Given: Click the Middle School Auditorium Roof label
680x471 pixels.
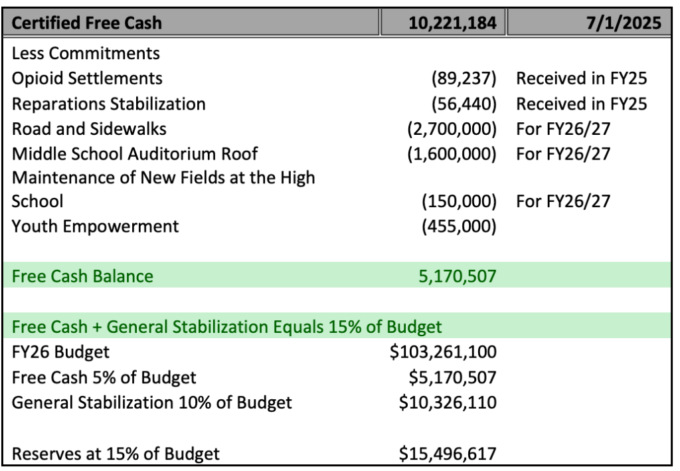Looking at the screenshot, I should (x=134, y=154).
